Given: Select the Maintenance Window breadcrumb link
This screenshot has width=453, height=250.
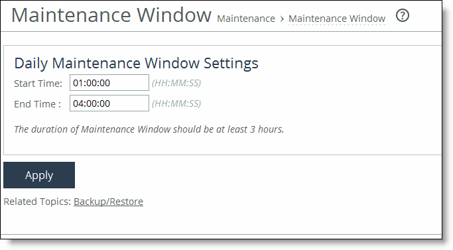Looking at the screenshot, I should [x=337, y=19].
